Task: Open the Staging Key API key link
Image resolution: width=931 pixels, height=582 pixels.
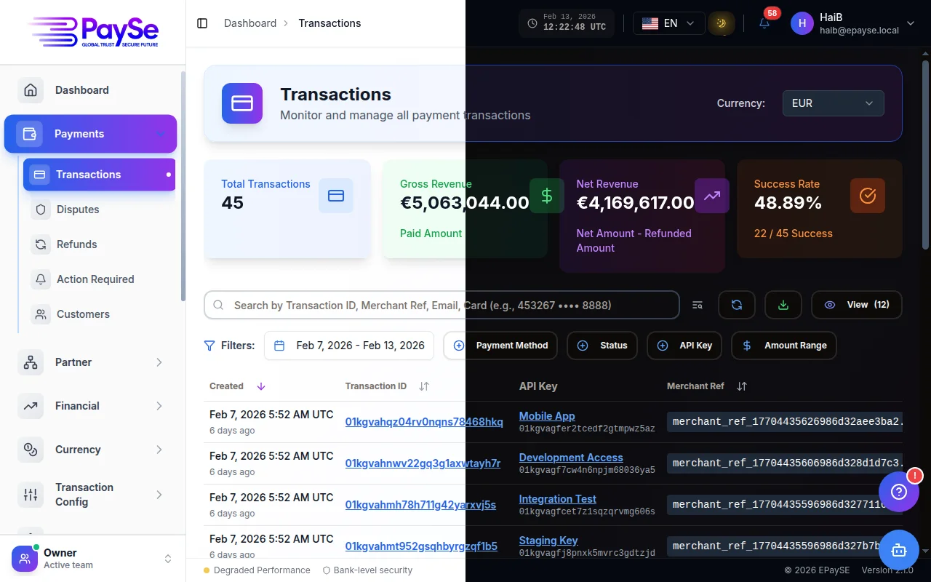Action: (x=548, y=541)
